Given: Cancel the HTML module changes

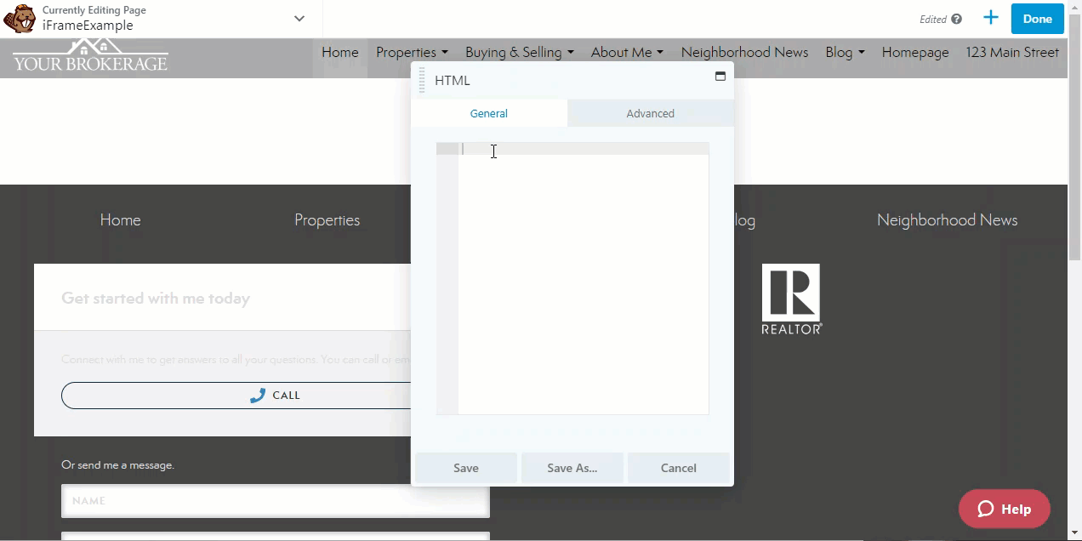Looking at the screenshot, I should click(x=678, y=468).
